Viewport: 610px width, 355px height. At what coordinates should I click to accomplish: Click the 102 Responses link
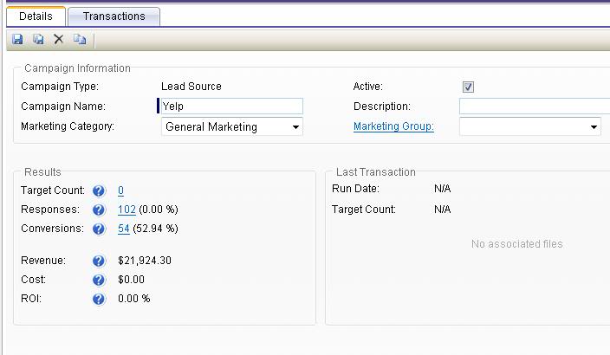(x=127, y=210)
